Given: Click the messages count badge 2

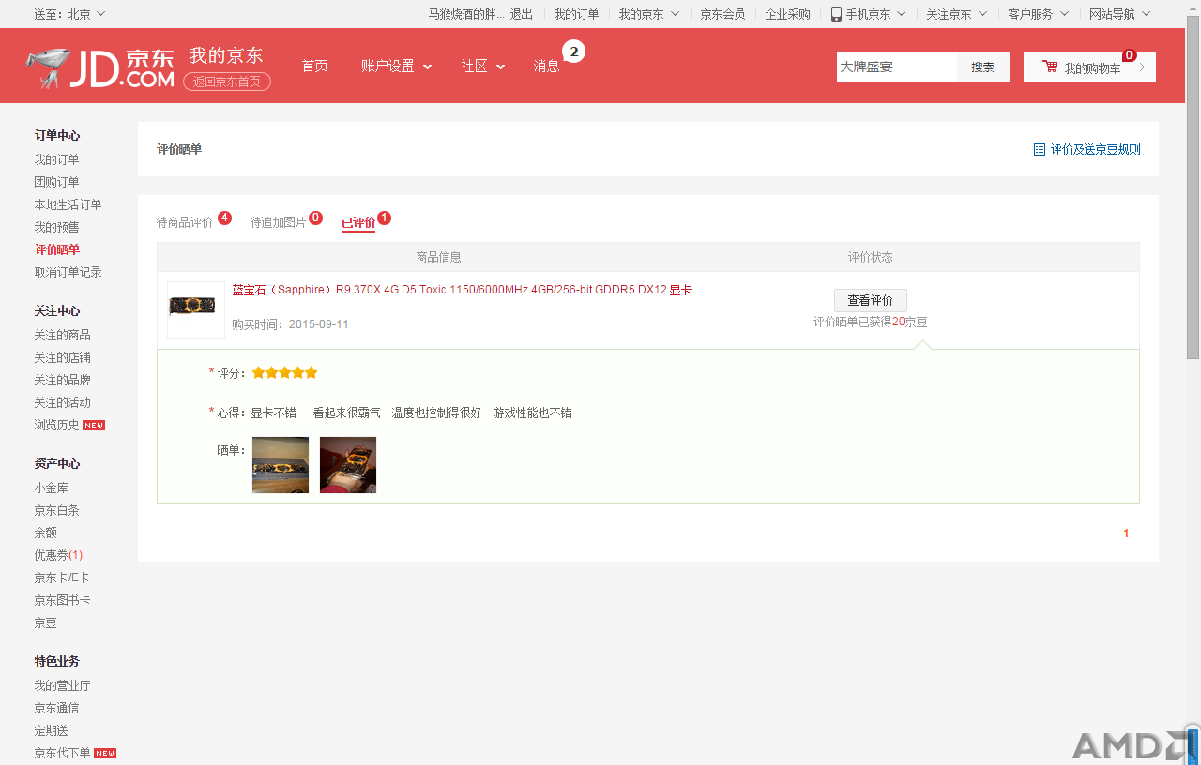Looking at the screenshot, I should [574, 52].
